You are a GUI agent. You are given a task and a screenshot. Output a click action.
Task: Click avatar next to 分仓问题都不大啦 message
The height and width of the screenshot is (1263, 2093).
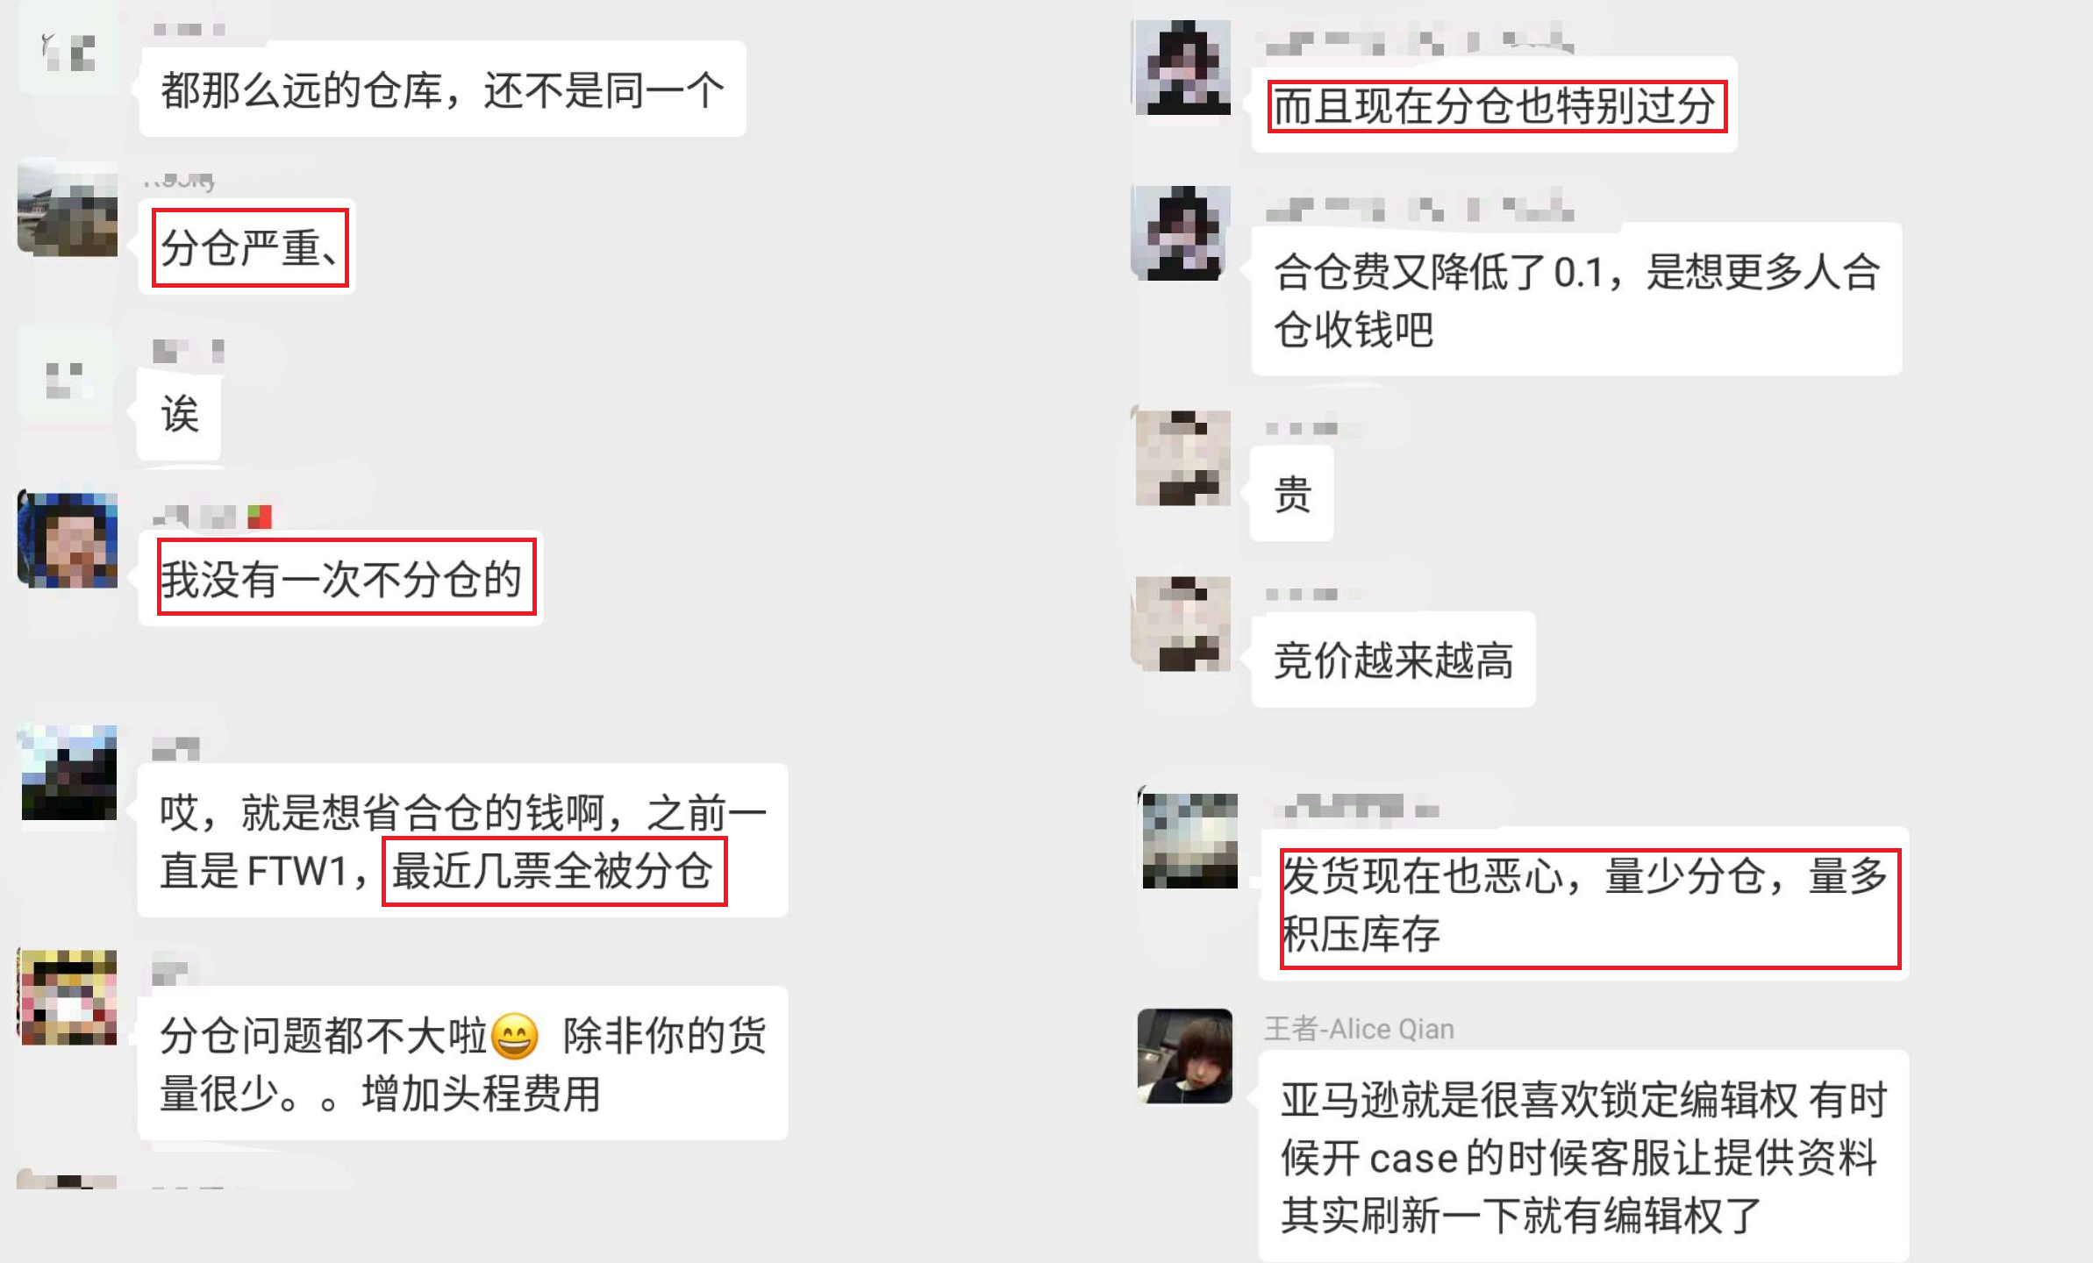[68, 997]
